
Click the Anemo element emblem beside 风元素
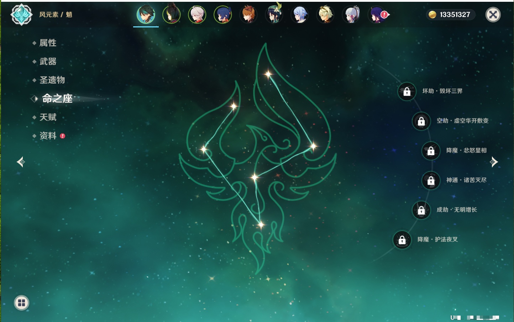[x=21, y=15]
